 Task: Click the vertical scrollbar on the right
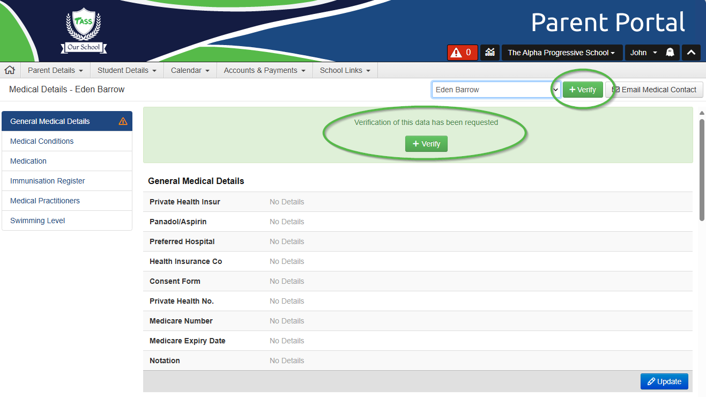pyautogui.click(x=702, y=169)
